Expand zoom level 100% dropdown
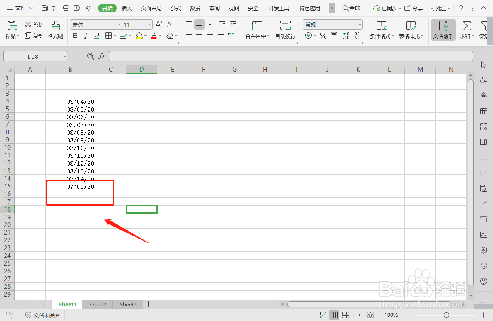 401,315
